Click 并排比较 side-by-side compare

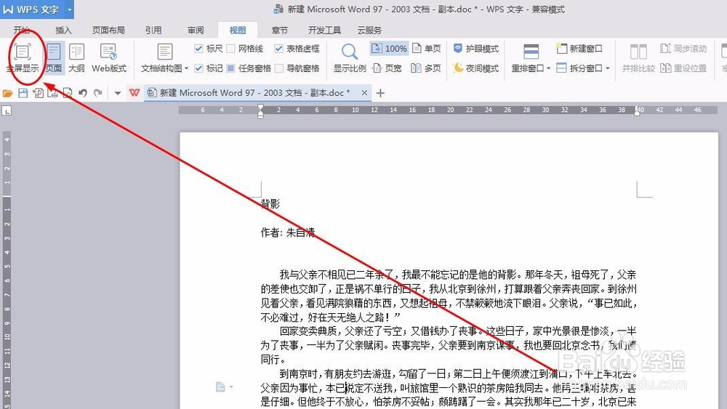[x=638, y=58]
